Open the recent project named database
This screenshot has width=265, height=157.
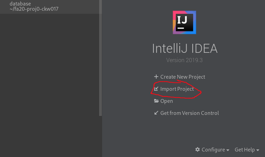point(20,4)
